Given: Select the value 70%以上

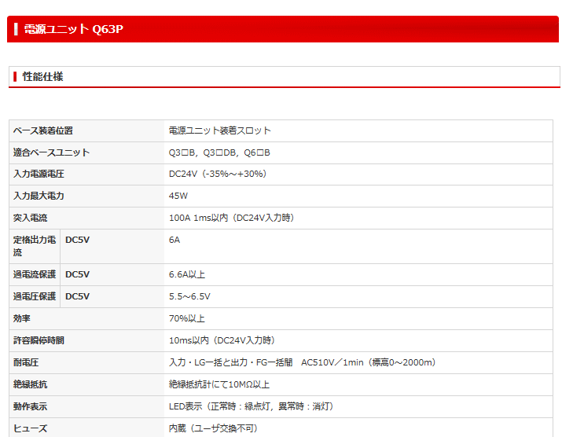Looking at the screenshot, I should (x=187, y=318).
